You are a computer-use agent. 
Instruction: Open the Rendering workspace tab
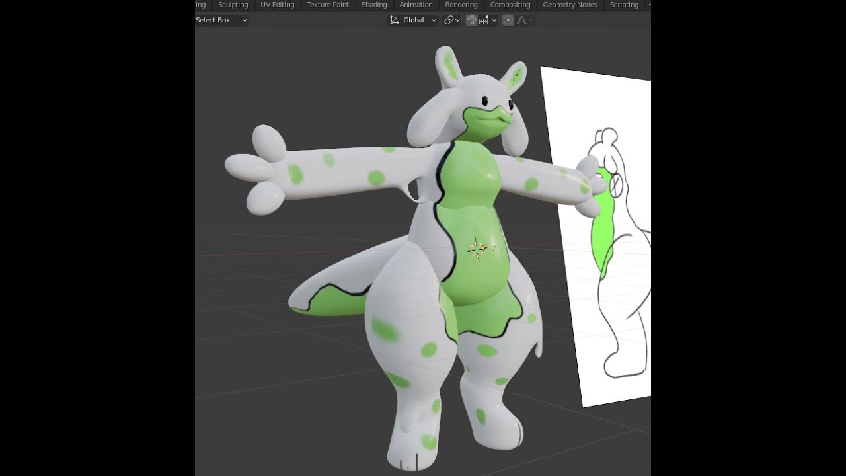point(461,5)
